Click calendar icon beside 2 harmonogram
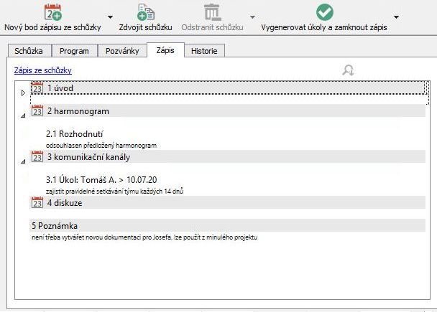The image size is (437, 312). 37,111
